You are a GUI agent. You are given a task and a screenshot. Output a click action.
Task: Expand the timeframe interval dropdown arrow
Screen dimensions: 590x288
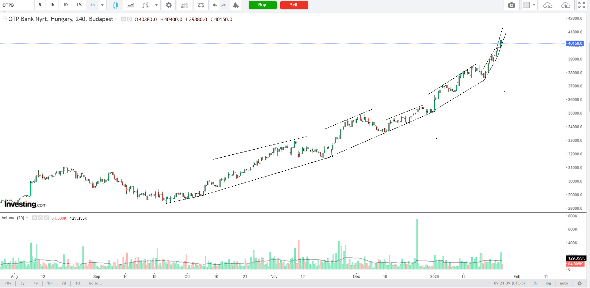point(102,5)
